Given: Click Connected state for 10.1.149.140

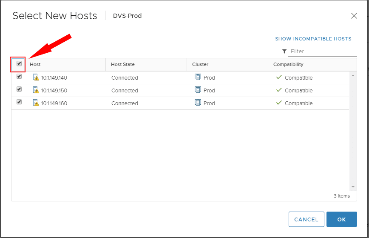Looking at the screenshot, I should coord(125,78).
